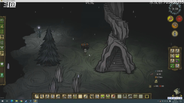Image resolution: width=184 pixels, height=103 pixels.
Task: Open the Refine crafting tab with diamond
Action: pyautogui.click(x=2, y=64)
